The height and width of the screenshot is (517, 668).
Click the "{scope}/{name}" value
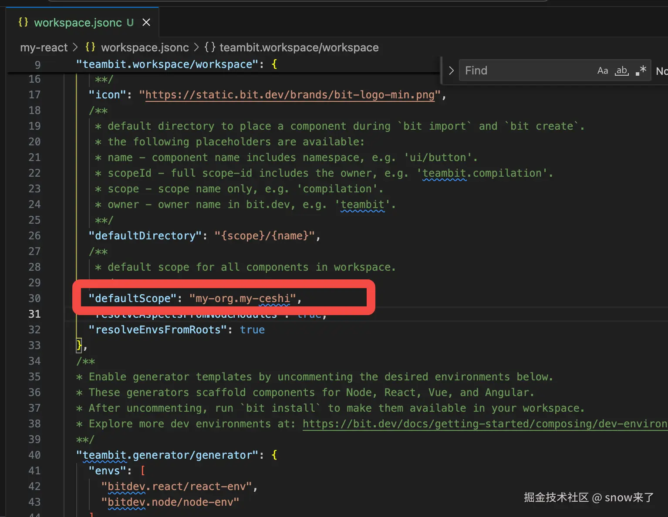tap(265, 236)
